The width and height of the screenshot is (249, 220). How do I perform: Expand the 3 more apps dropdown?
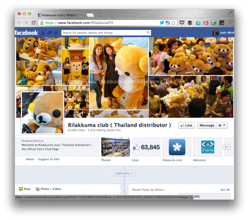click(x=227, y=147)
